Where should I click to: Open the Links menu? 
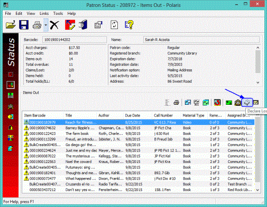[x=44, y=14]
